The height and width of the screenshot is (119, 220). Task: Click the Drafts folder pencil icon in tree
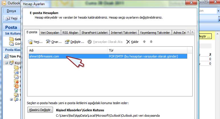[16, 95]
